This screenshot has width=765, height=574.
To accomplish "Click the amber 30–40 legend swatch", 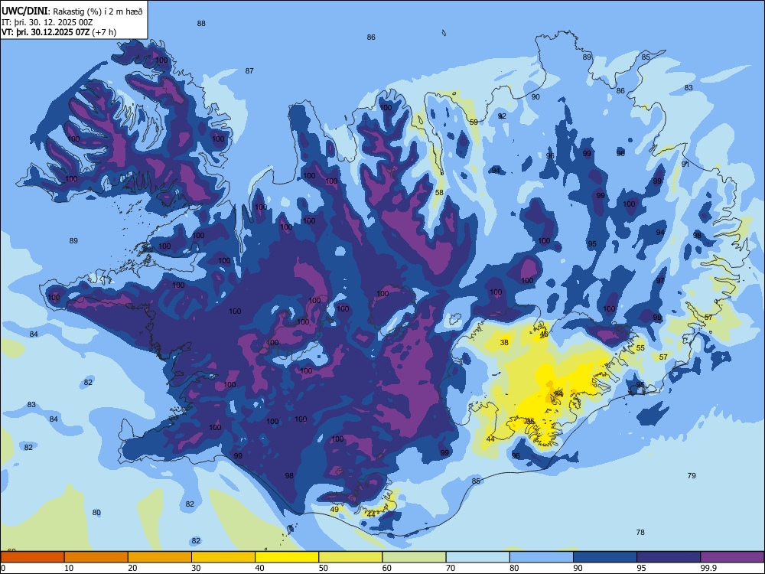I will pos(223,557).
